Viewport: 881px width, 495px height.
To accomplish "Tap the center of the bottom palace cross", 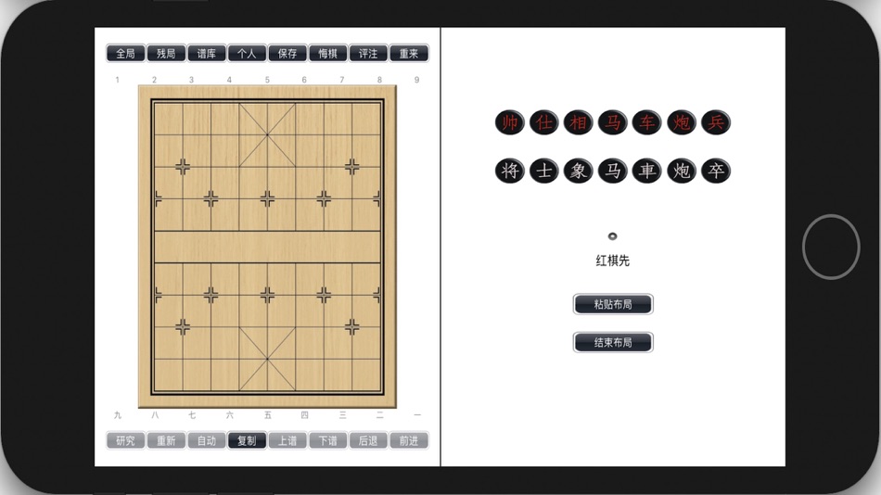I will click(267, 359).
